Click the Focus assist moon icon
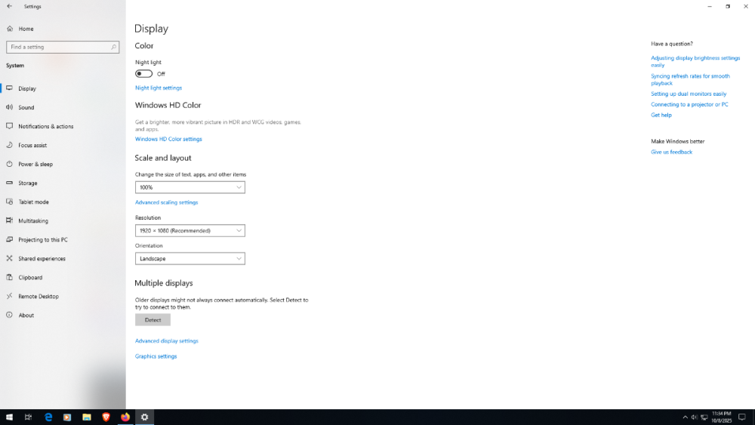The height and width of the screenshot is (425, 755). [10, 145]
